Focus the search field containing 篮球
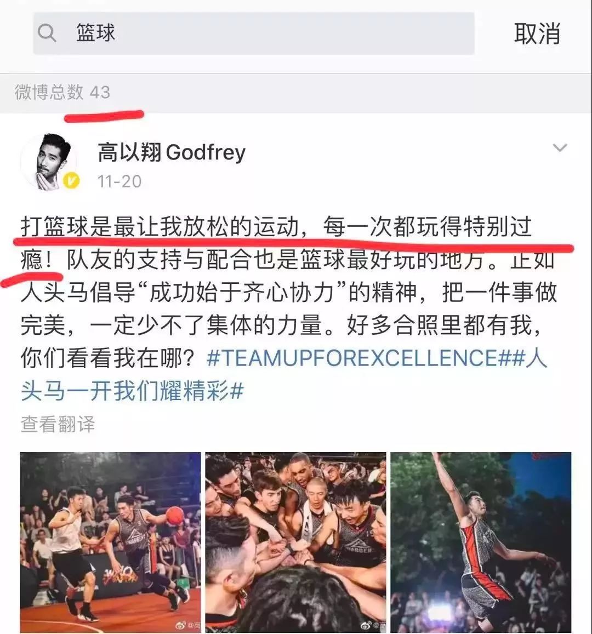The image size is (592, 634). tap(254, 33)
